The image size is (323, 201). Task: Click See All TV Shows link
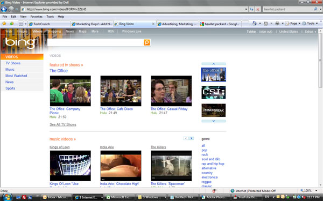pyautogui.click(x=63, y=124)
